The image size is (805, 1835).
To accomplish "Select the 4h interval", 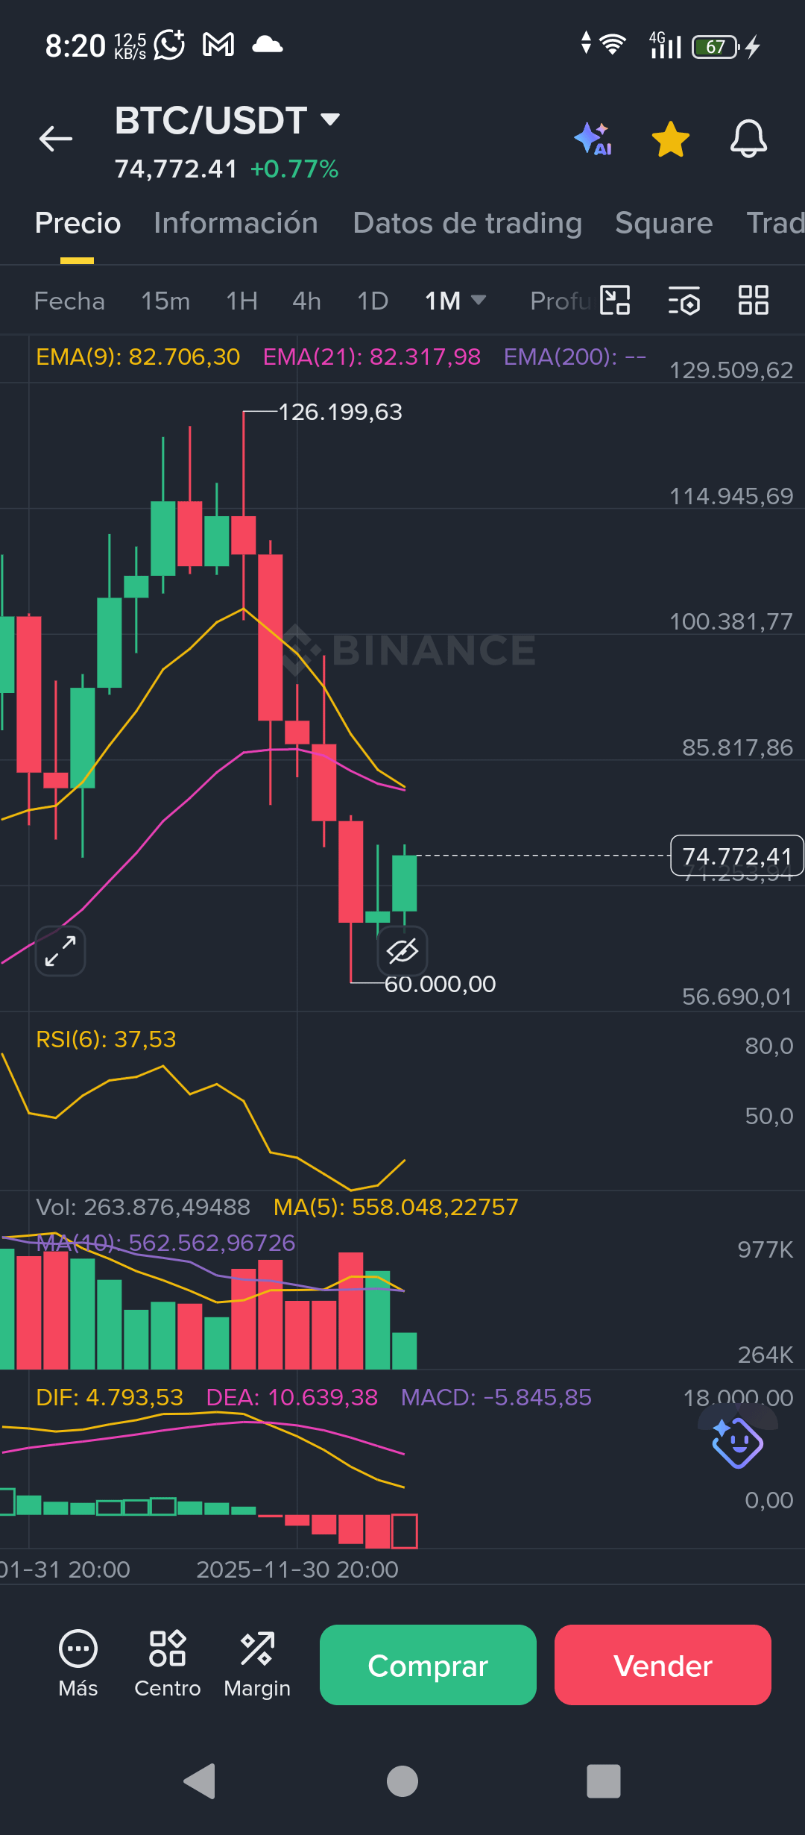I will click(x=306, y=301).
